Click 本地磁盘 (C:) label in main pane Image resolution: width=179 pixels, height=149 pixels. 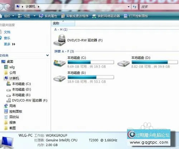(x=77, y=58)
